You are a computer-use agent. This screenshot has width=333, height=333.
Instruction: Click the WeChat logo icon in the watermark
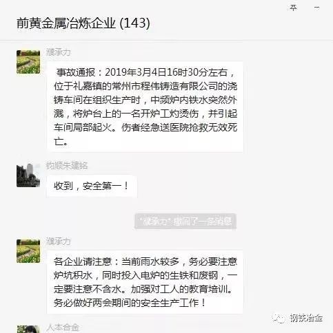pos(279,318)
